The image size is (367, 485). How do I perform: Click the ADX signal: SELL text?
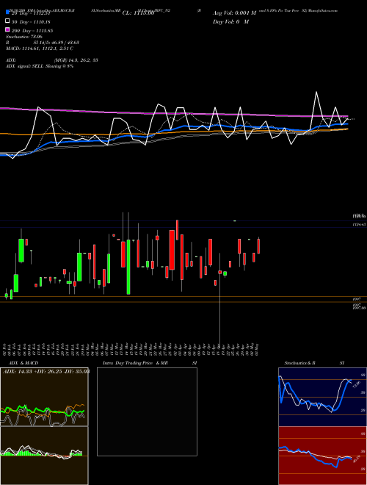[x=25, y=66]
